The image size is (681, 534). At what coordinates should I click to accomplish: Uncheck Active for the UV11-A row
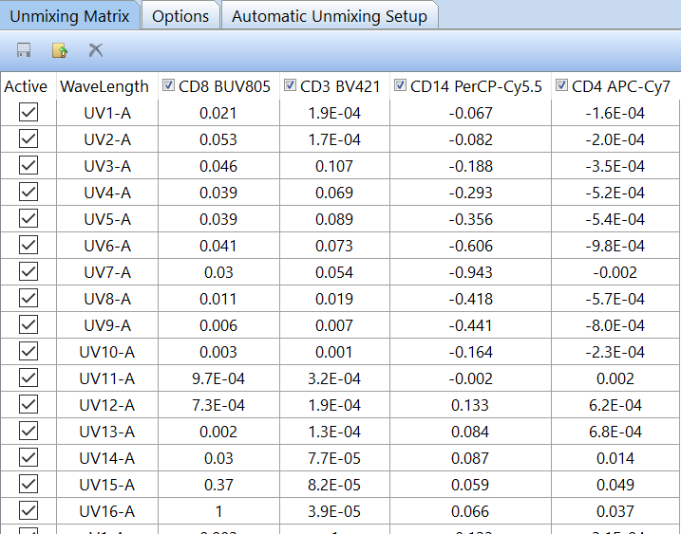[x=28, y=377]
